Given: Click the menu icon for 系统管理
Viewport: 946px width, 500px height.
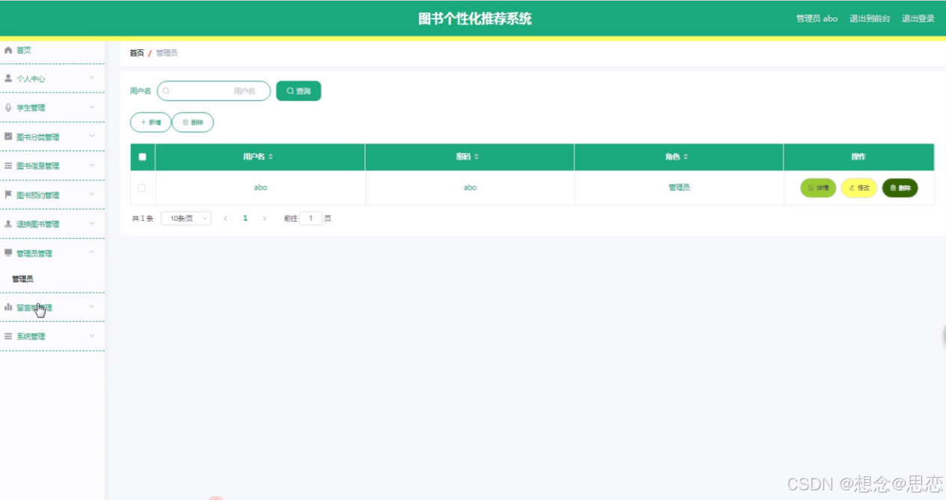Looking at the screenshot, I should tap(8, 336).
